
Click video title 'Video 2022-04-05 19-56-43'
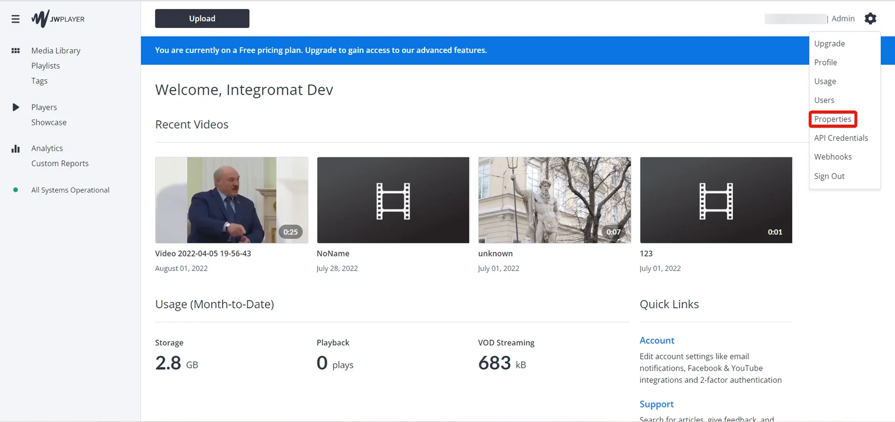(203, 254)
